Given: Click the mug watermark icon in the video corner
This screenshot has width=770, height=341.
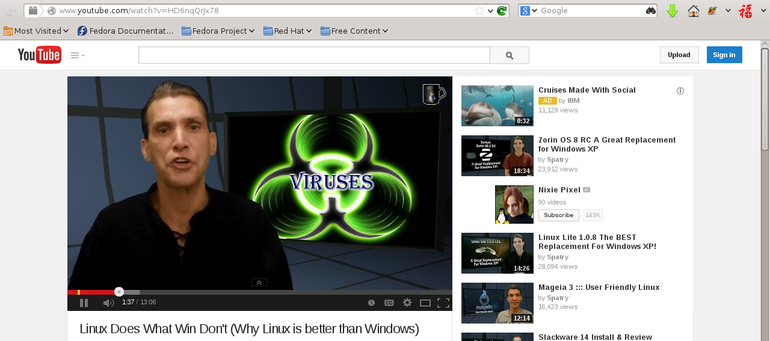Looking at the screenshot, I should (x=434, y=94).
